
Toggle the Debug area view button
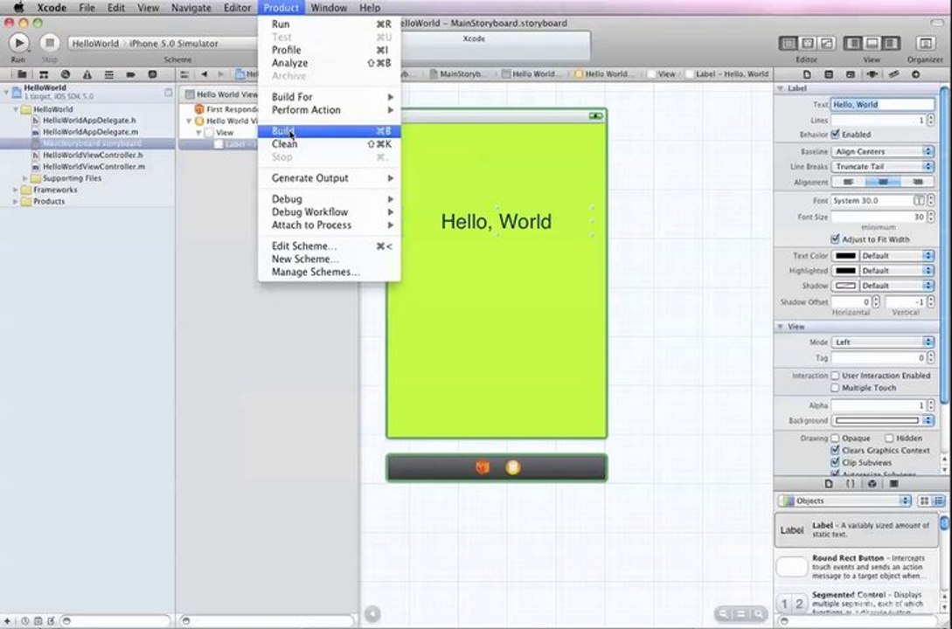pyautogui.click(x=872, y=43)
